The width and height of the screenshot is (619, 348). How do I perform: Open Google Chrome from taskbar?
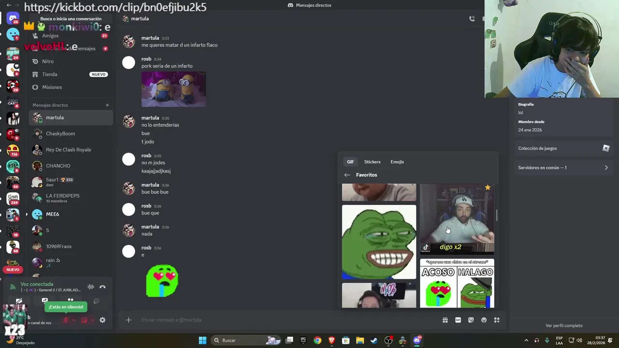coord(317,340)
